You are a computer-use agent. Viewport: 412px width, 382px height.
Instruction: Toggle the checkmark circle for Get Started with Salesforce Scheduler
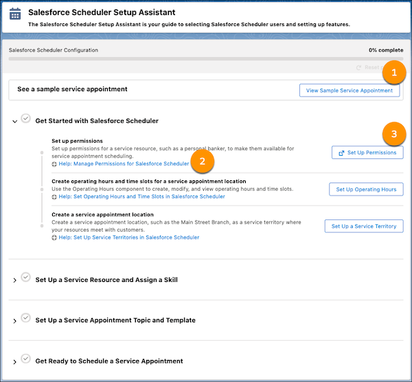26,119
